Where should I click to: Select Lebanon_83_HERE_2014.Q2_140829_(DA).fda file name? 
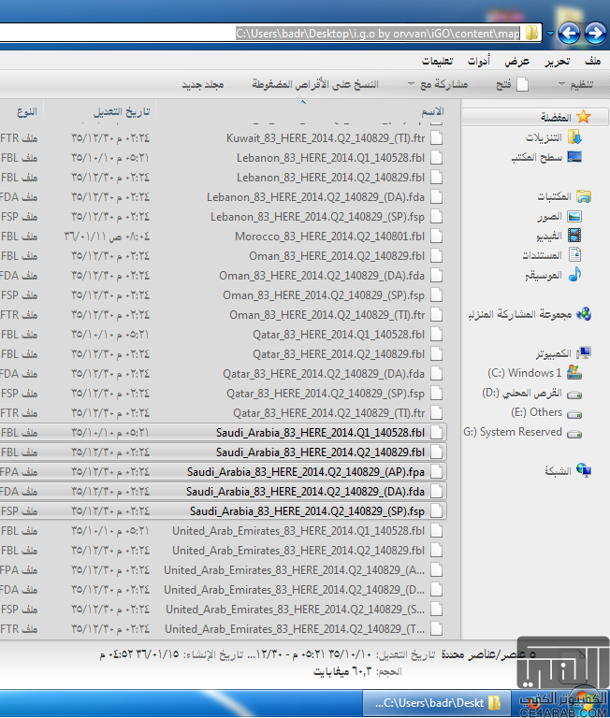pyautogui.click(x=315, y=197)
